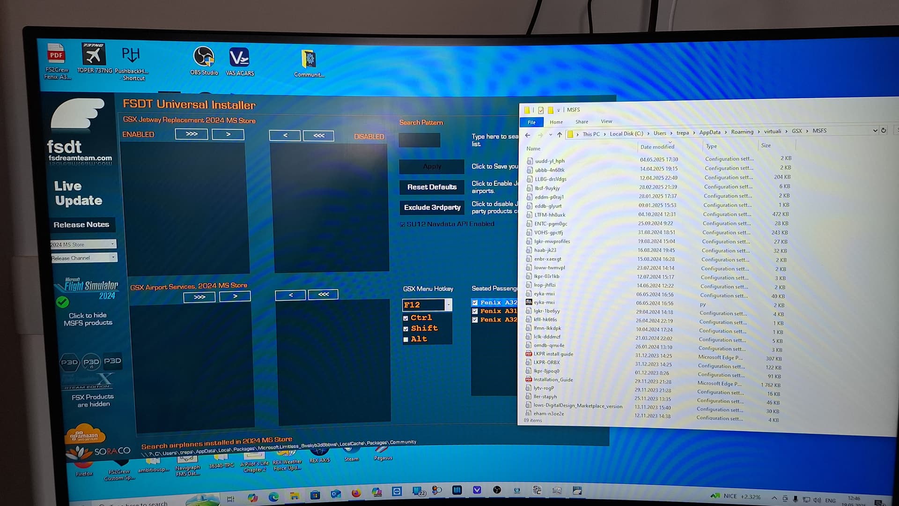The height and width of the screenshot is (506, 899).
Task: Go up one folder level in File Explorer
Action: click(560, 134)
